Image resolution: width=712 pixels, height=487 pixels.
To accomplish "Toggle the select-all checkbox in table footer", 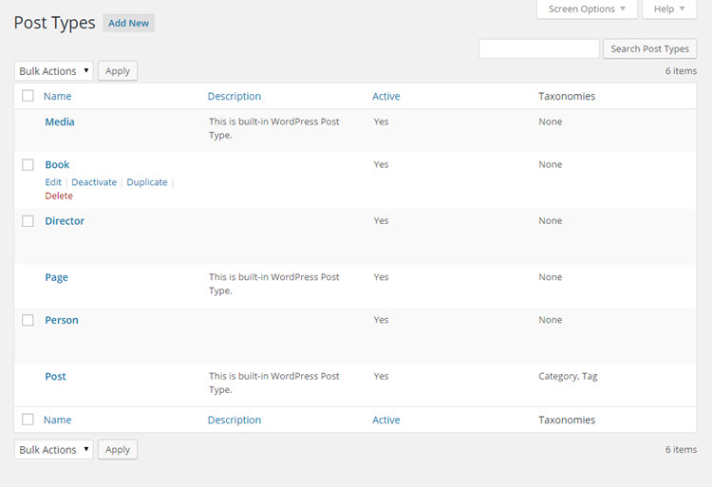I will (28, 420).
